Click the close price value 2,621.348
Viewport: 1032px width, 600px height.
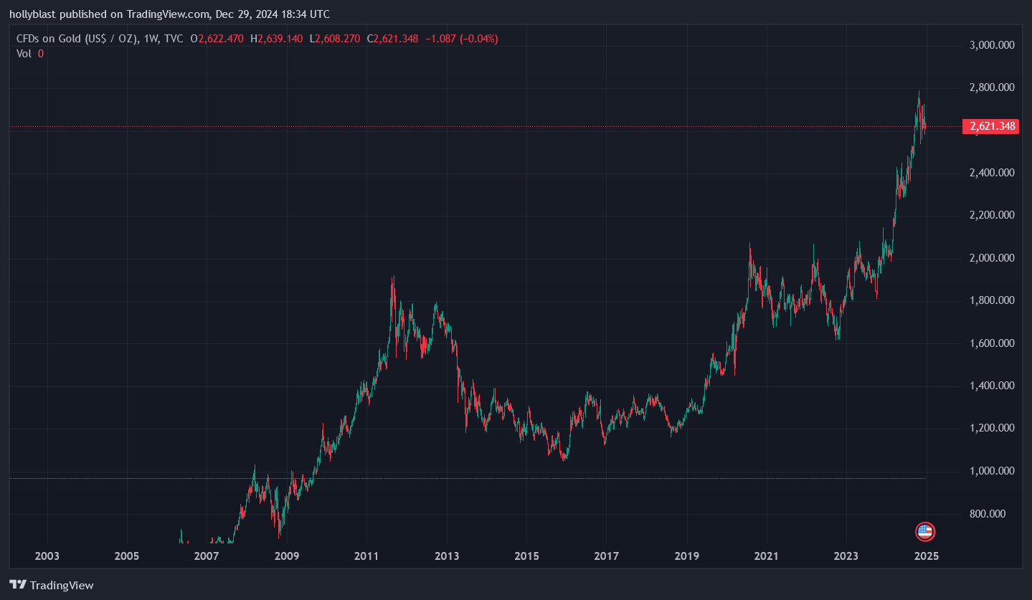(x=396, y=39)
